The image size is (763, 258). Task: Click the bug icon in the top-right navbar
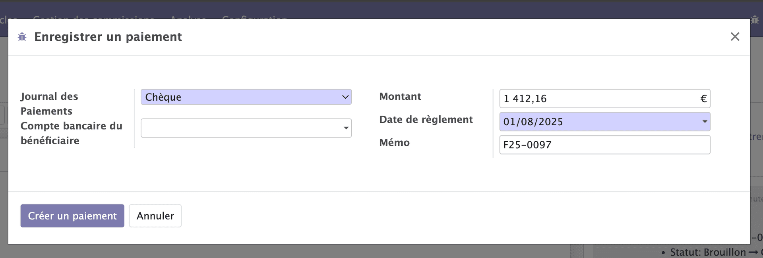(x=755, y=20)
